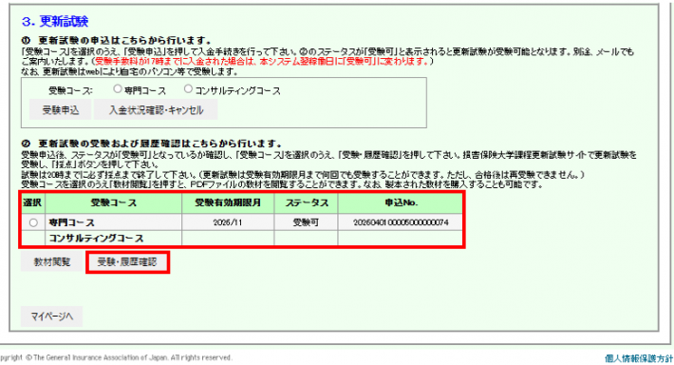Image resolution: width=674 pixels, height=365 pixels.
Task: Select the 専門コース row radio in the table
Action: pos(33,222)
